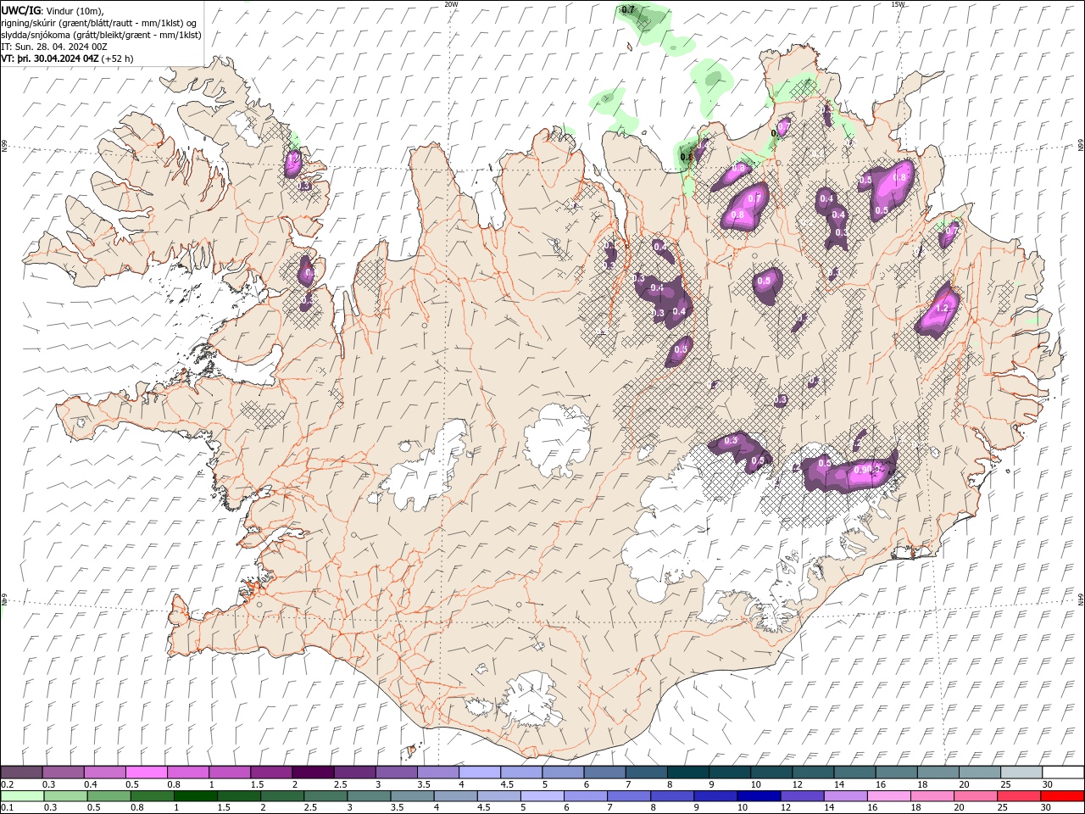The image size is (1085, 814).
Task: Click the light lavender 4 snow legend swatch
Action: tap(480, 772)
